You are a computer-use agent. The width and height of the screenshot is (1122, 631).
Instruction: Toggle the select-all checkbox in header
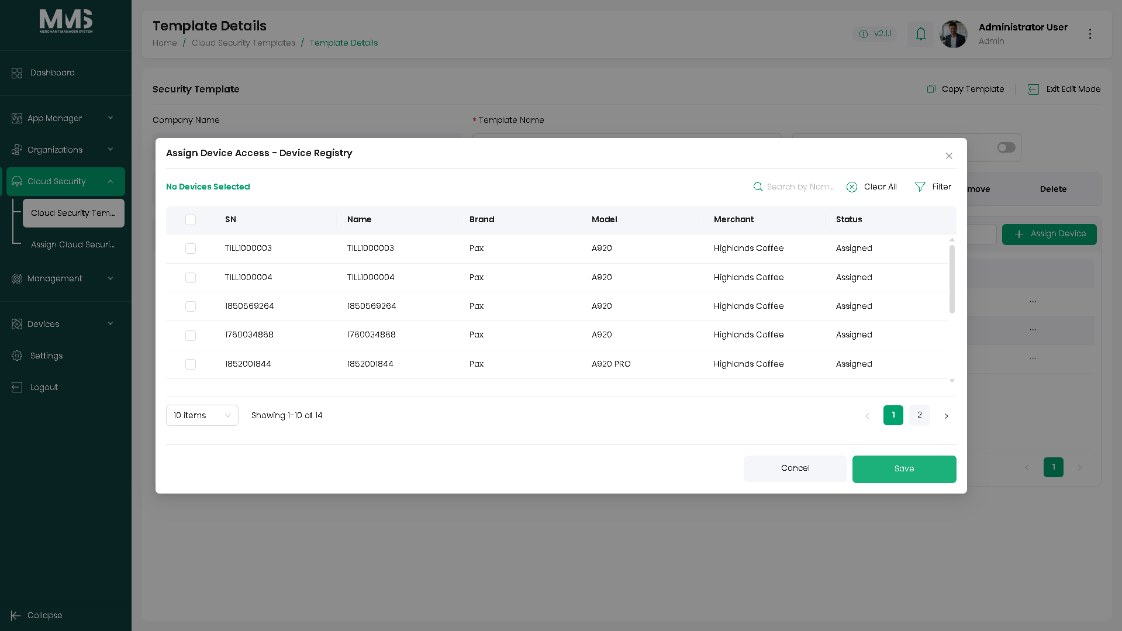tap(191, 220)
